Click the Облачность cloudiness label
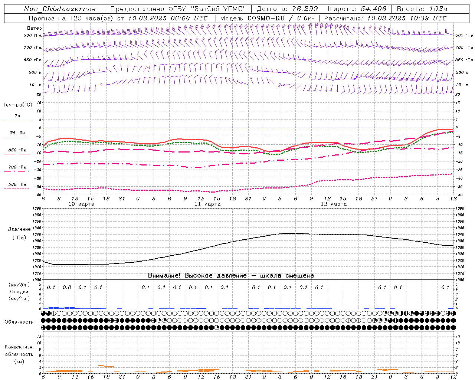This screenshot has height=380, width=475. click(19, 322)
